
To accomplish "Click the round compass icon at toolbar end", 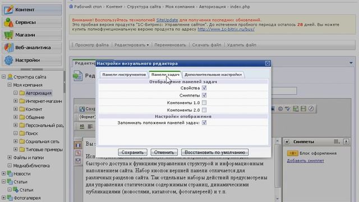I will (311, 108).
